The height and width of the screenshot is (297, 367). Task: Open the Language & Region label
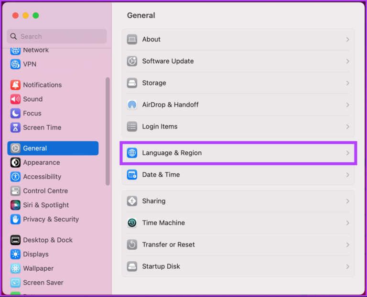tap(172, 153)
